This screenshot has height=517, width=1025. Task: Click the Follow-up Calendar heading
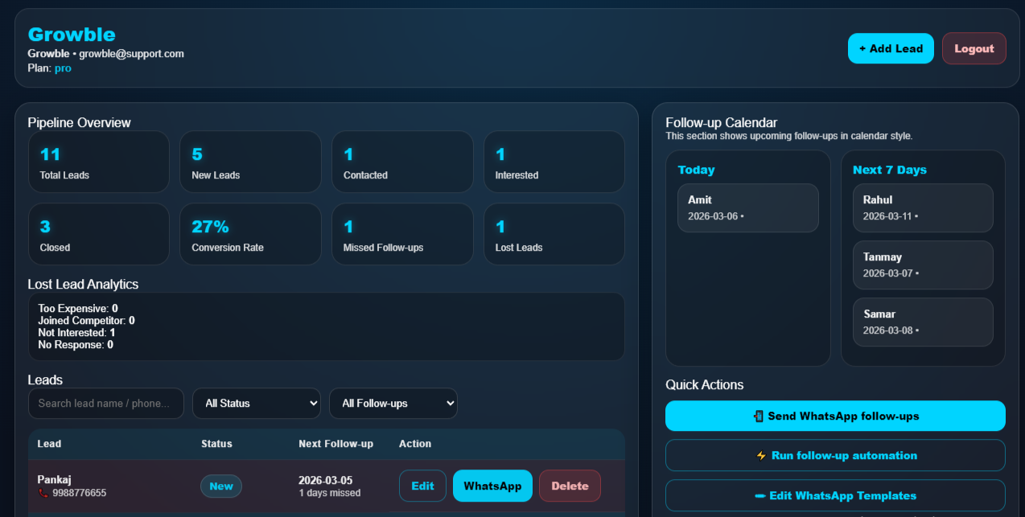tap(722, 123)
